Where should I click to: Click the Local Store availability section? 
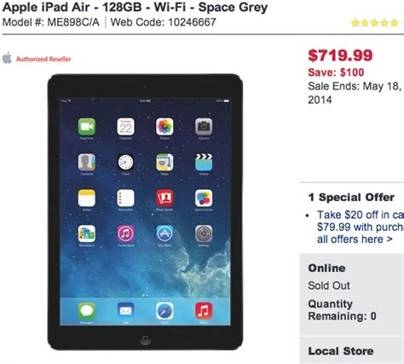coord(352,350)
